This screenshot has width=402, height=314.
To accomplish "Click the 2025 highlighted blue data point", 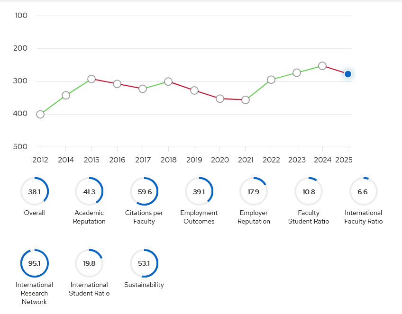I will [x=348, y=74].
